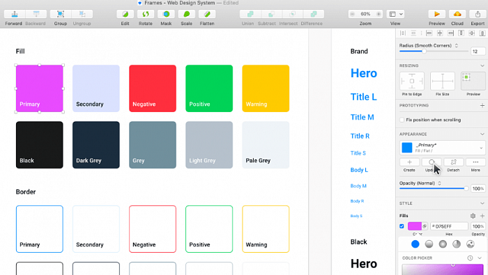Screen dimensions: 488x275
Task: Align layers to horizontal center
Action: click(440, 33)
